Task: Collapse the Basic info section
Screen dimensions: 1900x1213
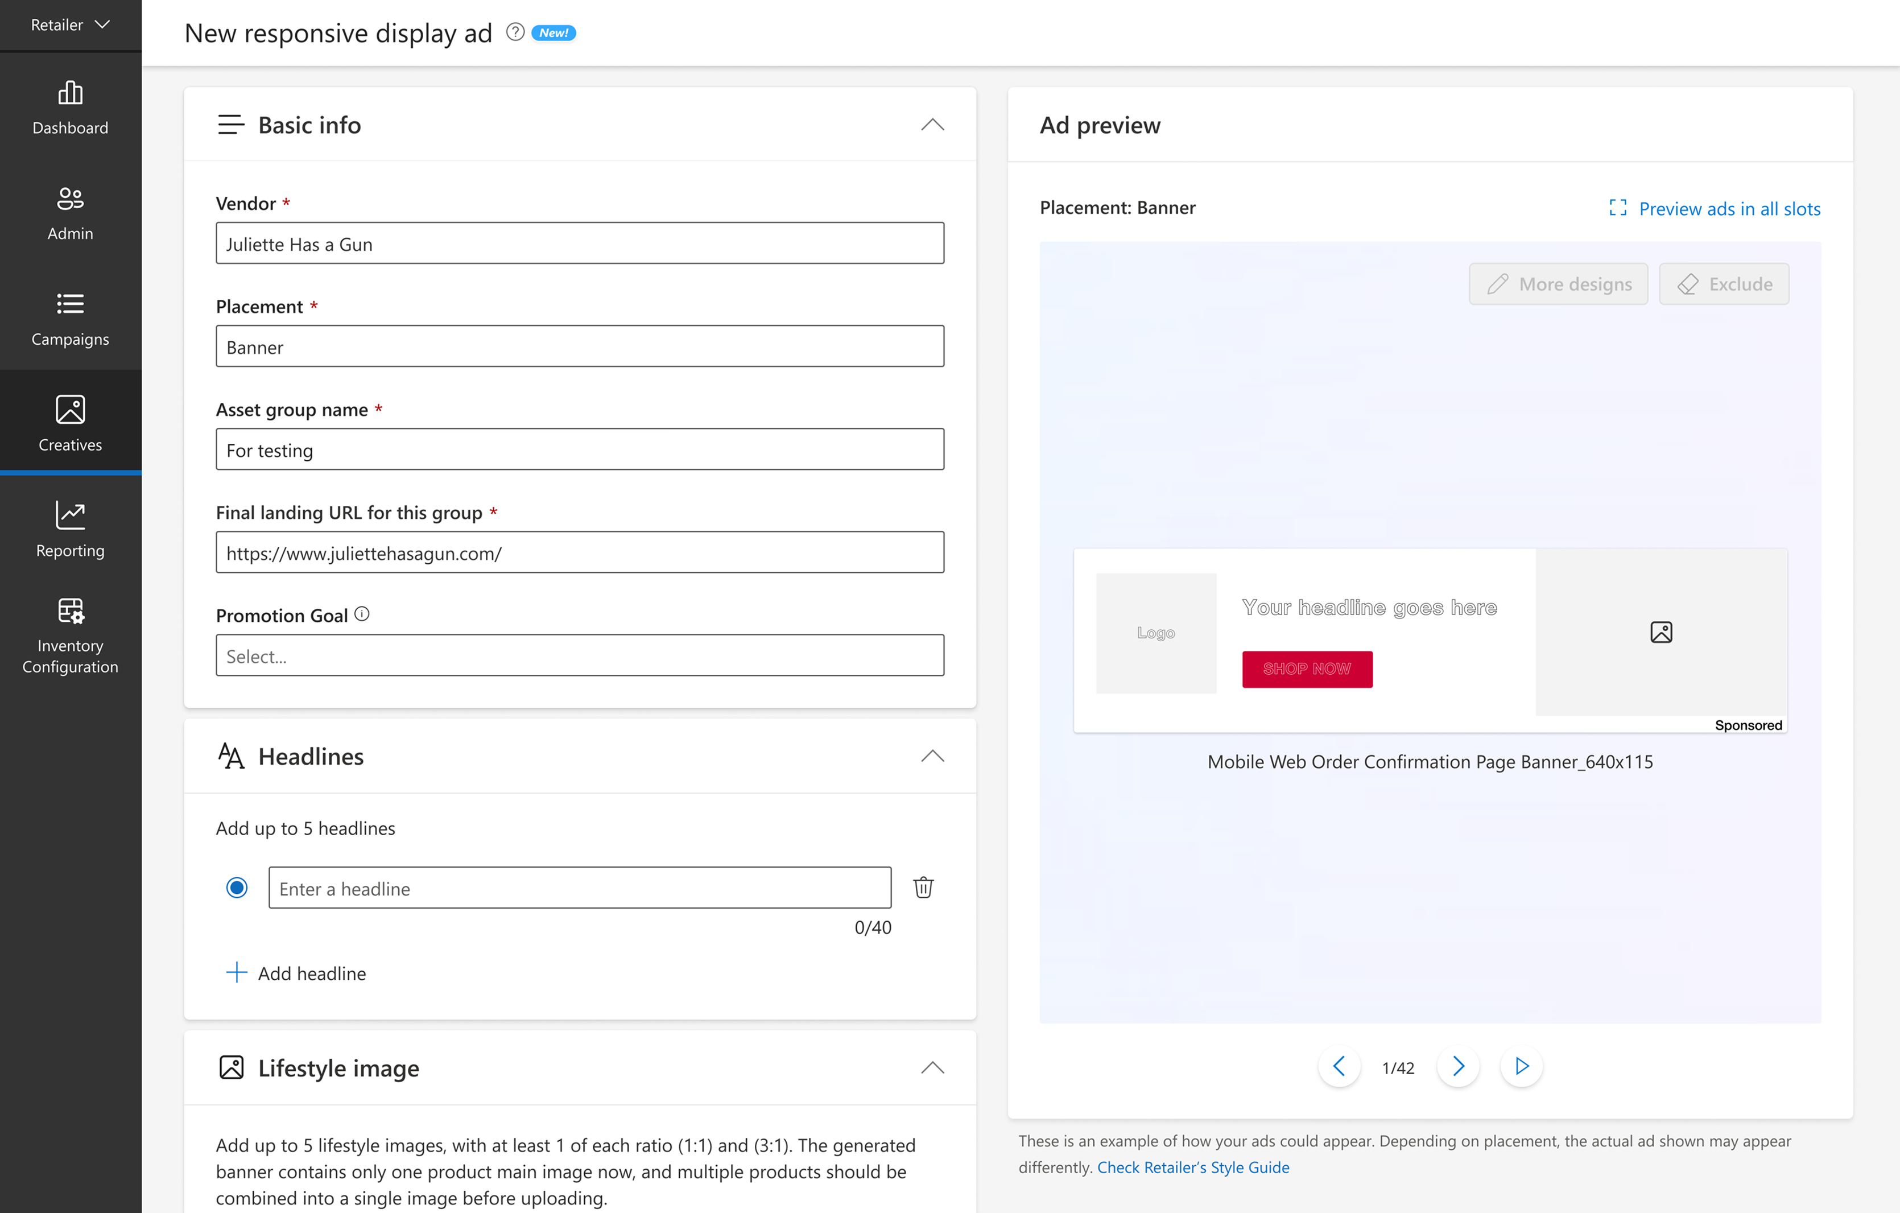Action: point(932,125)
